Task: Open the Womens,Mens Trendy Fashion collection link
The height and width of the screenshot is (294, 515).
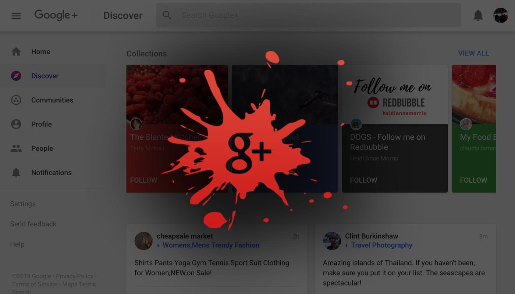Action: [211, 245]
